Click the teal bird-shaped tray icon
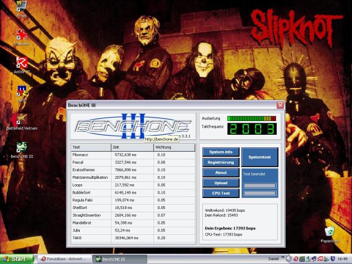Image resolution: width=352 pixels, height=264 pixels. (327, 259)
